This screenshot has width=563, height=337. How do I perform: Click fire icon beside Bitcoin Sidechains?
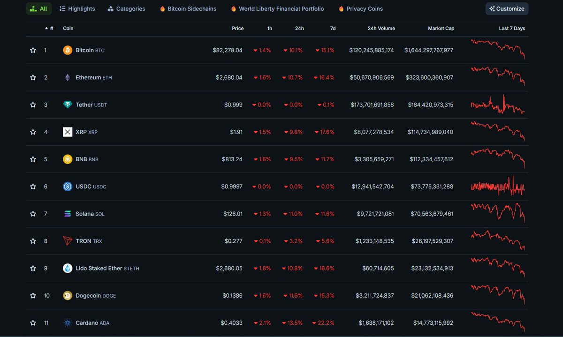pyautogui.click(x=162, y=8)
